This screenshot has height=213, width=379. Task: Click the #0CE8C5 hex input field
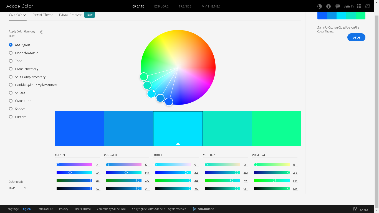pyautogui.click(x=226, y=155)
